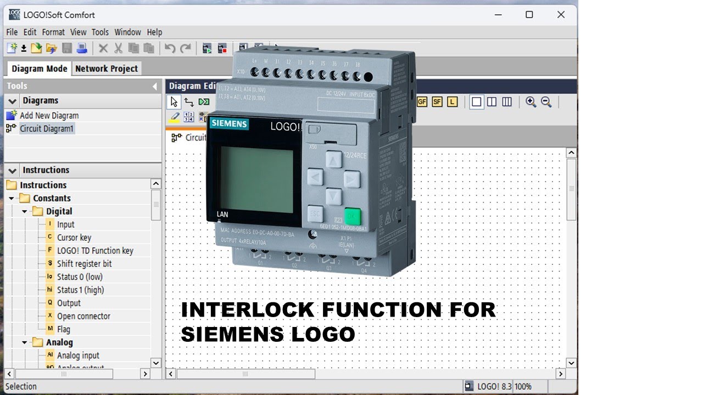The height and width of the screenshot is (395, 703).
Task: Click the Undo arrow icon
Action: click(170, 48)
